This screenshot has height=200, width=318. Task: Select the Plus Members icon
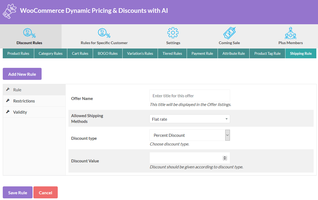click(290, 33)
